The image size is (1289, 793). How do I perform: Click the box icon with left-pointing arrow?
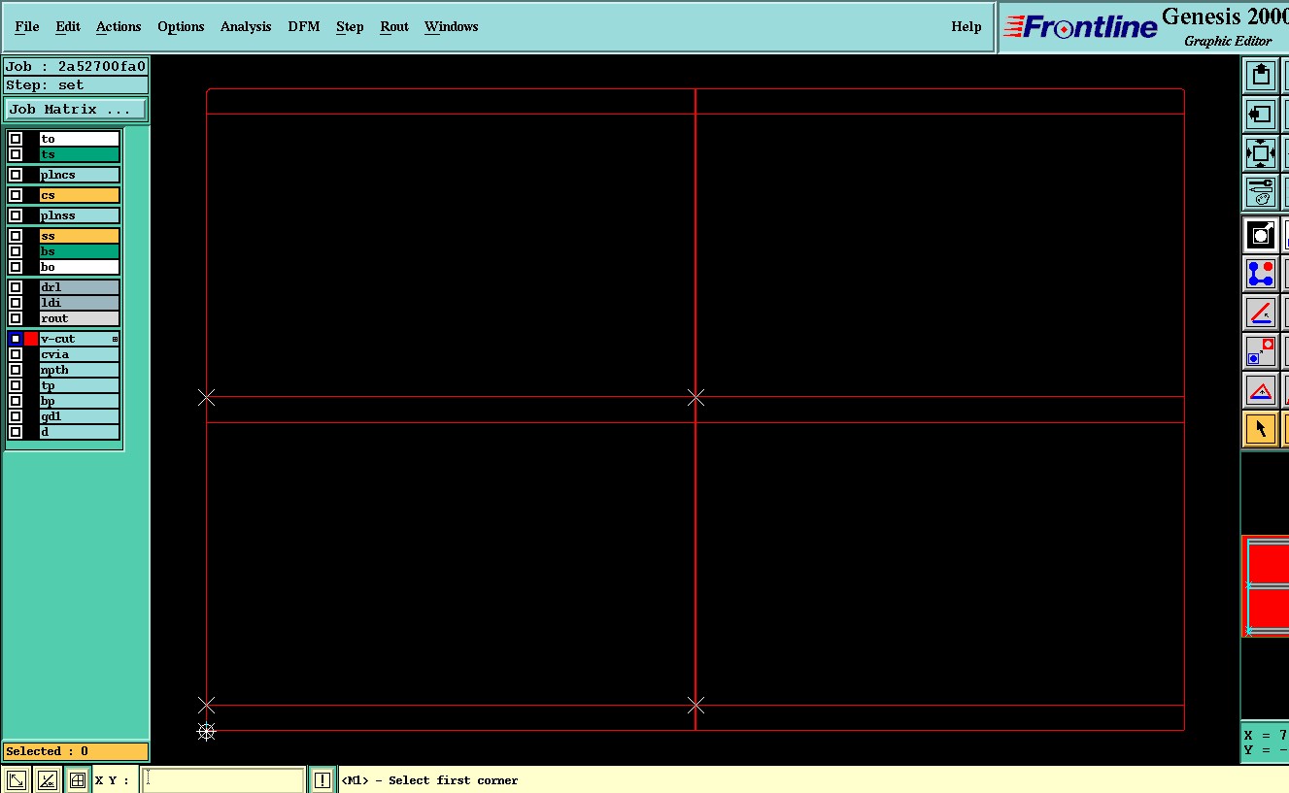click(1261, 115)
